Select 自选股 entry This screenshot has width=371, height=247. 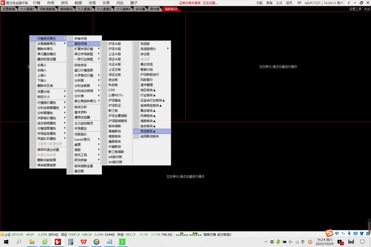tap(152, 44)
